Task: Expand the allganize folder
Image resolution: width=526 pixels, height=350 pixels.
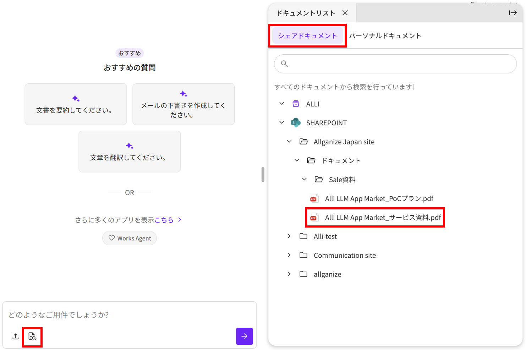Action: 289,274
